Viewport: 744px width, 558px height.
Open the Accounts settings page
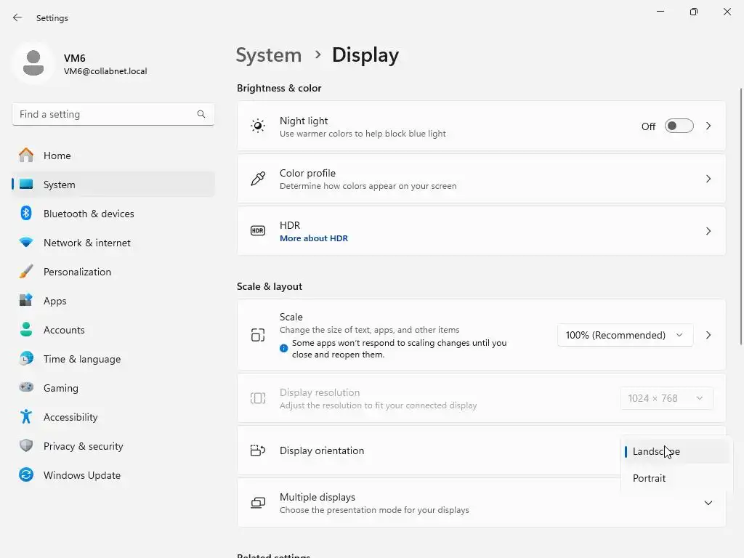point(64,330)
